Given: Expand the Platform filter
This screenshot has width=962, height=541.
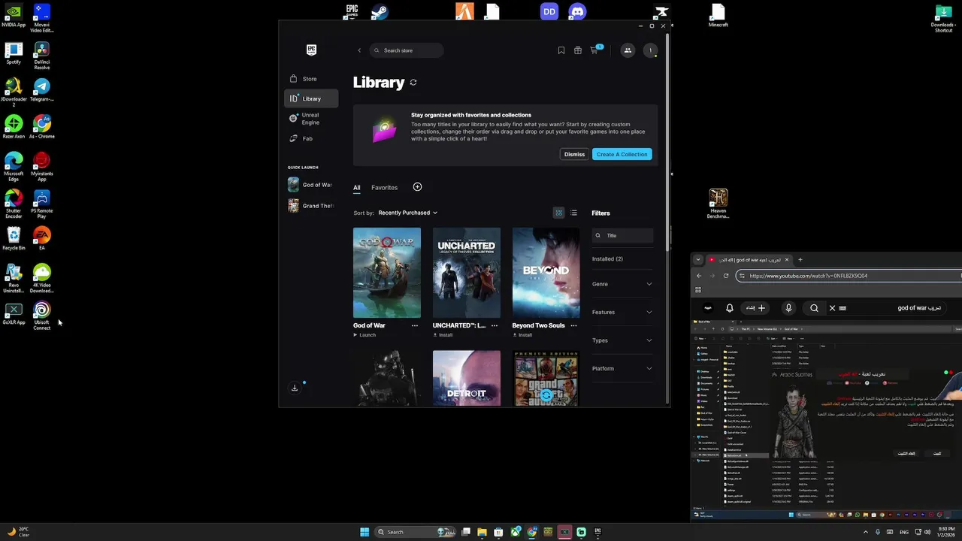Looking at the screenshot, I should [622, 368].
